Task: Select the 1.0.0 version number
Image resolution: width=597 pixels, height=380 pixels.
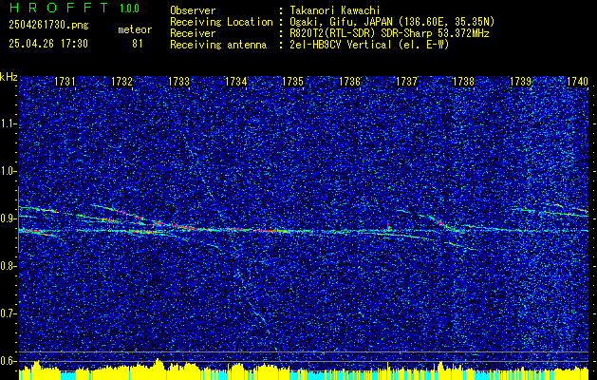Action: 129,9
